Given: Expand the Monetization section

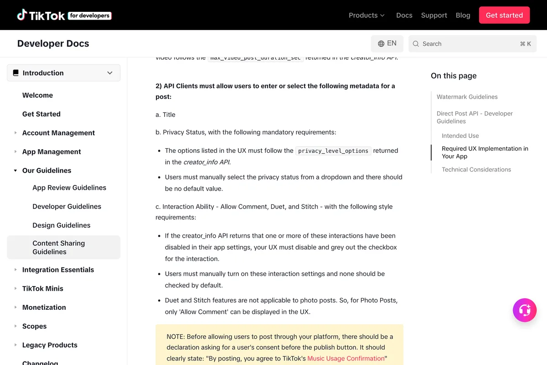Looking at the screenshot, I should click(44, 307).
